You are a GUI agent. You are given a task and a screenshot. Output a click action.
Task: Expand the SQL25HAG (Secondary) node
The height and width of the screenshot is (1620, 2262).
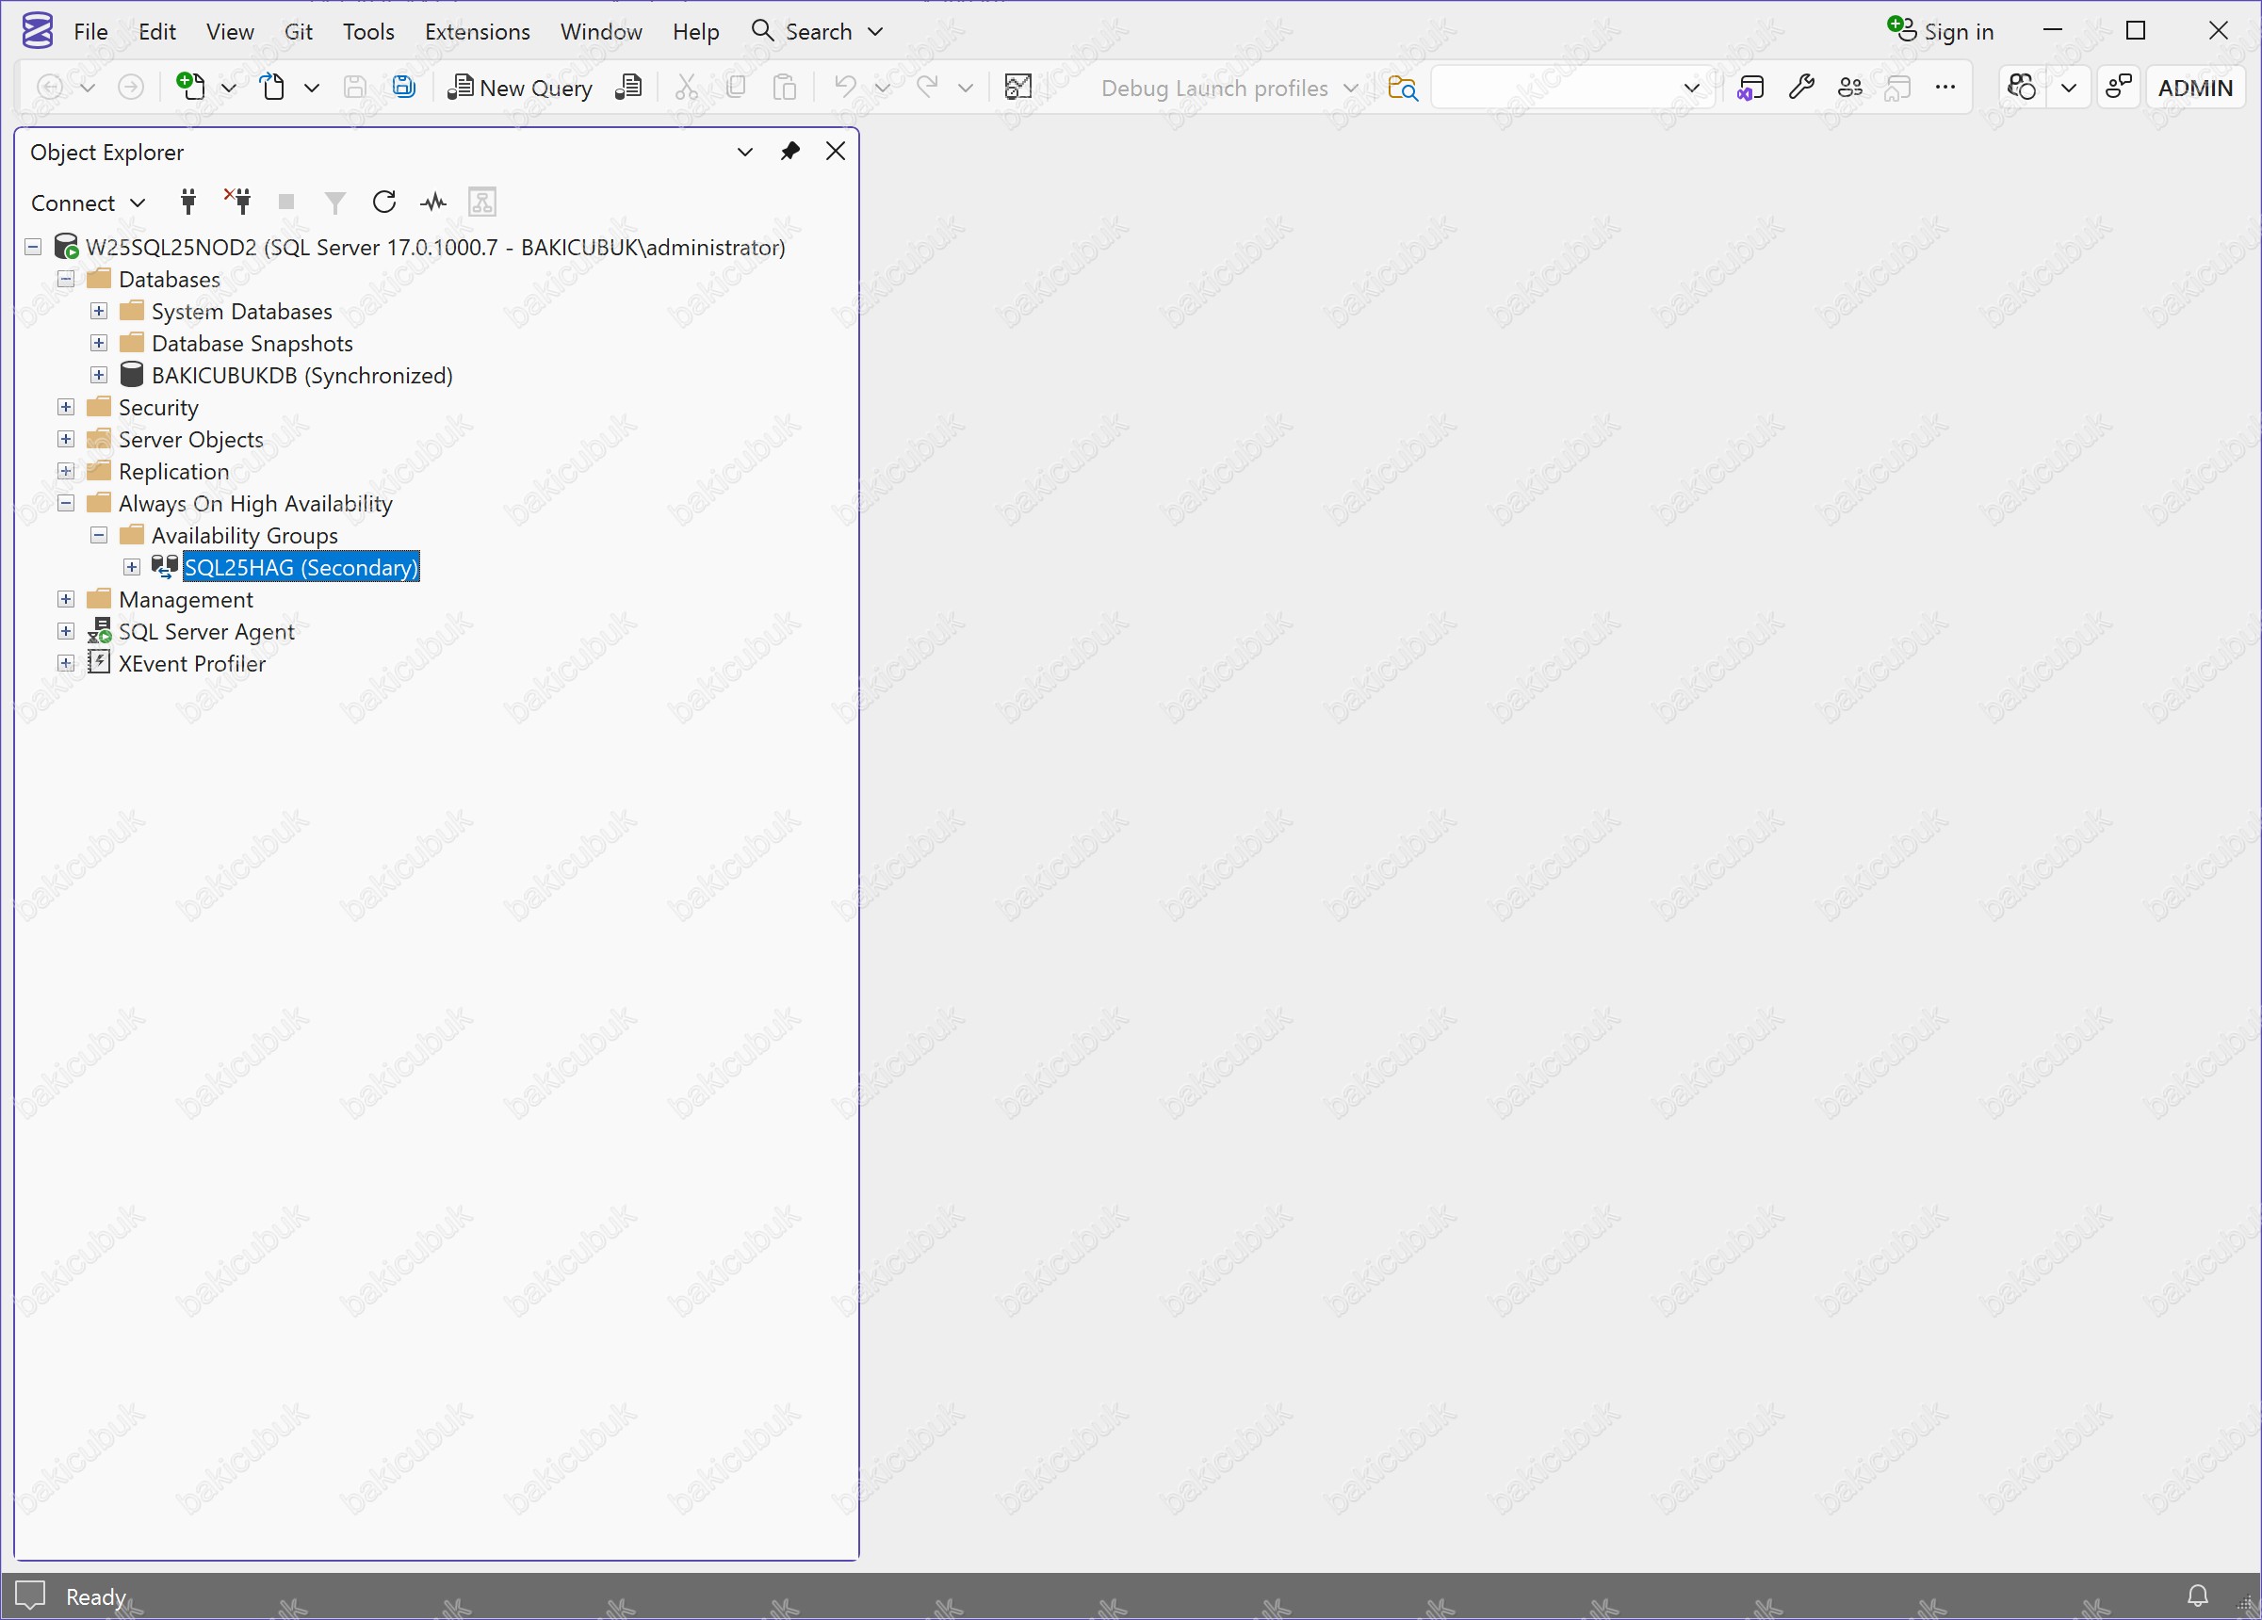pos(132,567)
